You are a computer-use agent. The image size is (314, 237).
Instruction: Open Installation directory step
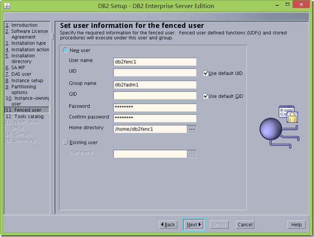(20, 58)
